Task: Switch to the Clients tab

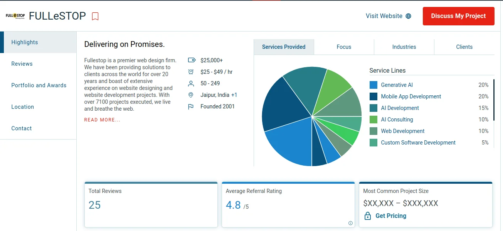Action: pos(464,47)
